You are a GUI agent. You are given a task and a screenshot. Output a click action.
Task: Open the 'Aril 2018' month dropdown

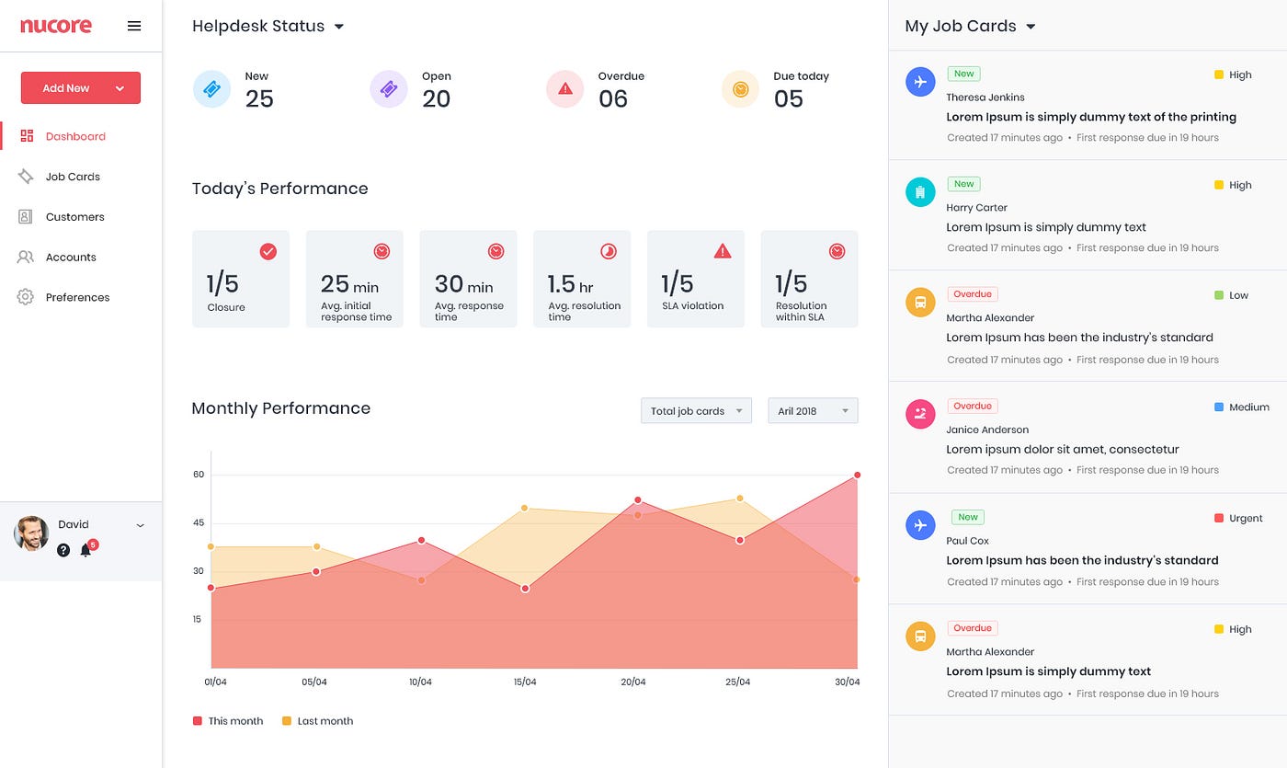pyautogui.click(x=813, y=410)
